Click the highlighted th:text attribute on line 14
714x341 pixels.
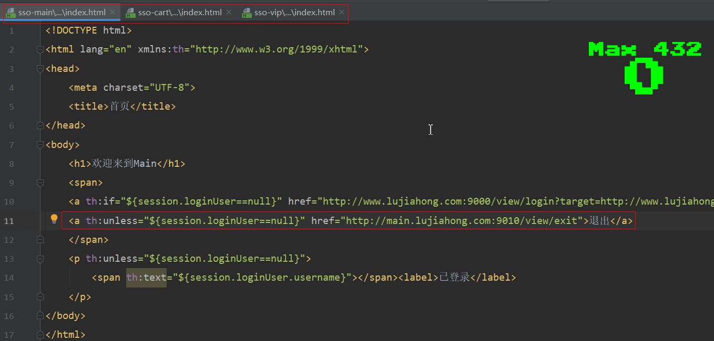click(x=146, y=278)
